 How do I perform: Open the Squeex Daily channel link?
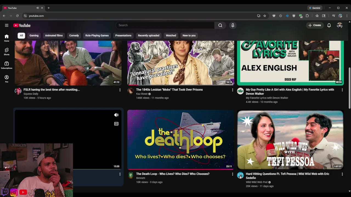click(x=31, y=94)
